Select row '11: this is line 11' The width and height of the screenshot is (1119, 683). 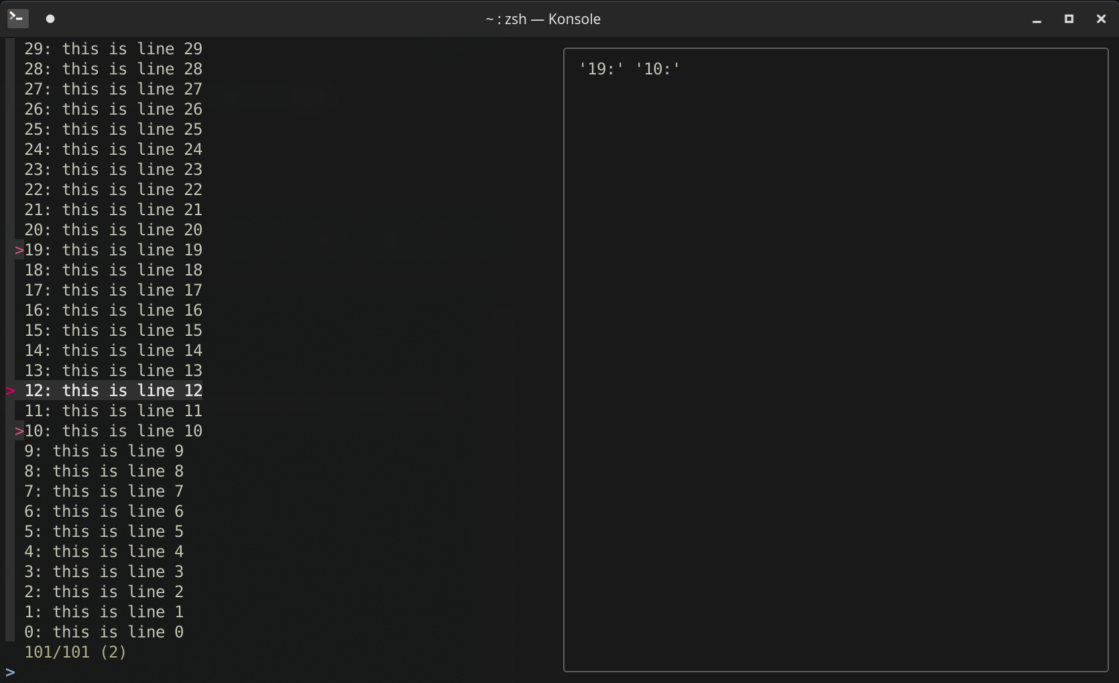113,411
